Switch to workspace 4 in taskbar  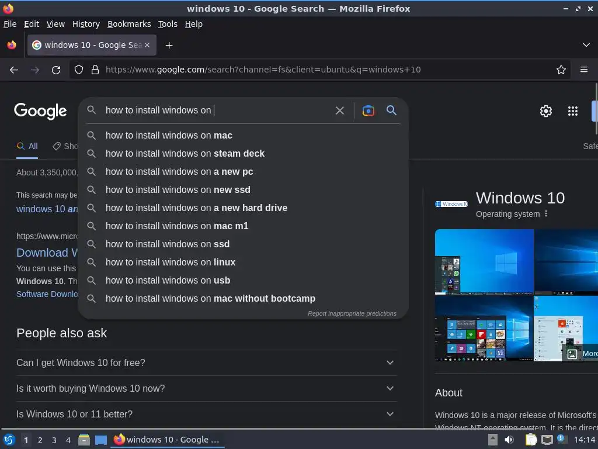click(68, 440)
